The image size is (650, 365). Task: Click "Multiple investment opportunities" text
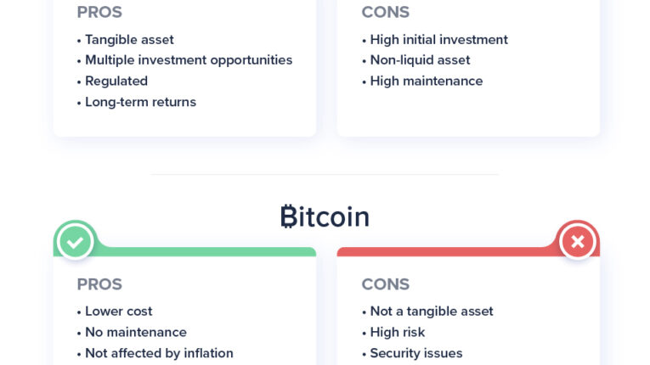click(x=189, y=60)
